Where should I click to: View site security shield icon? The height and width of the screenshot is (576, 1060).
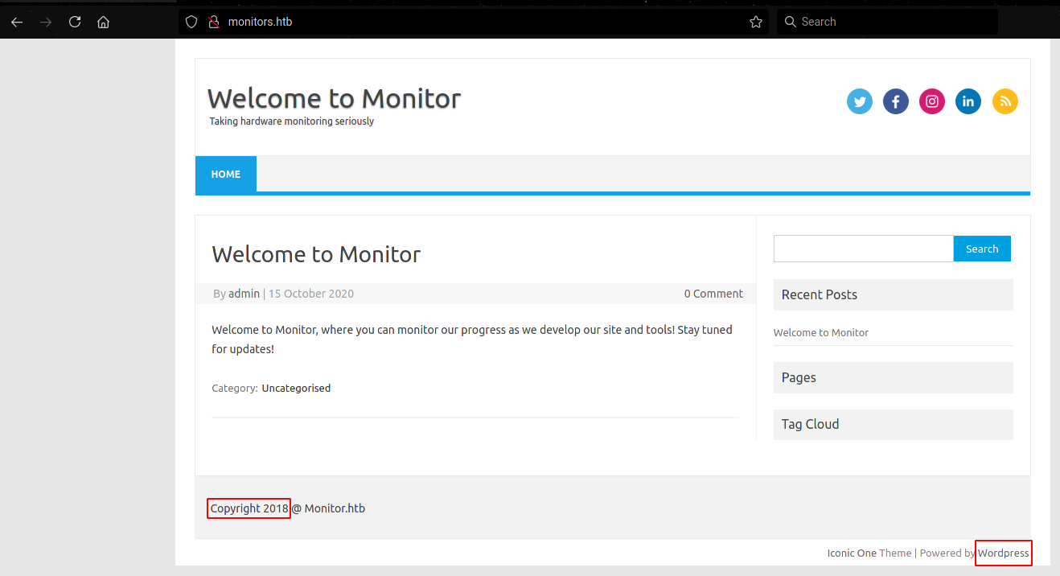pos(191,22)
